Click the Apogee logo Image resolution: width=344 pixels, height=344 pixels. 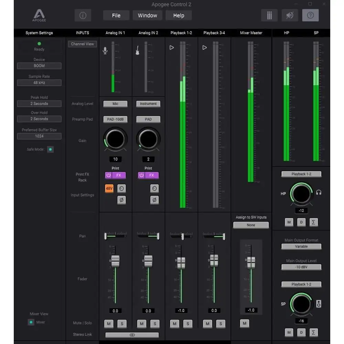click(39, 15)
